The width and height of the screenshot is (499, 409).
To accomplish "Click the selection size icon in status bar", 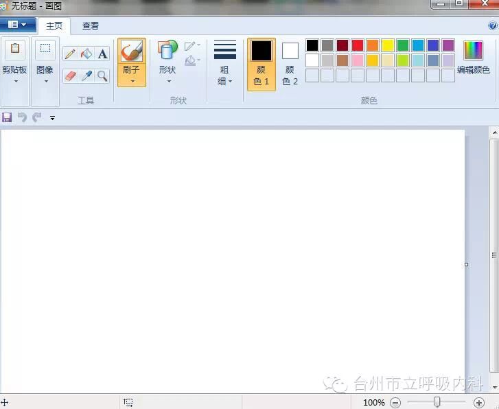I will (x=128, y=402).
